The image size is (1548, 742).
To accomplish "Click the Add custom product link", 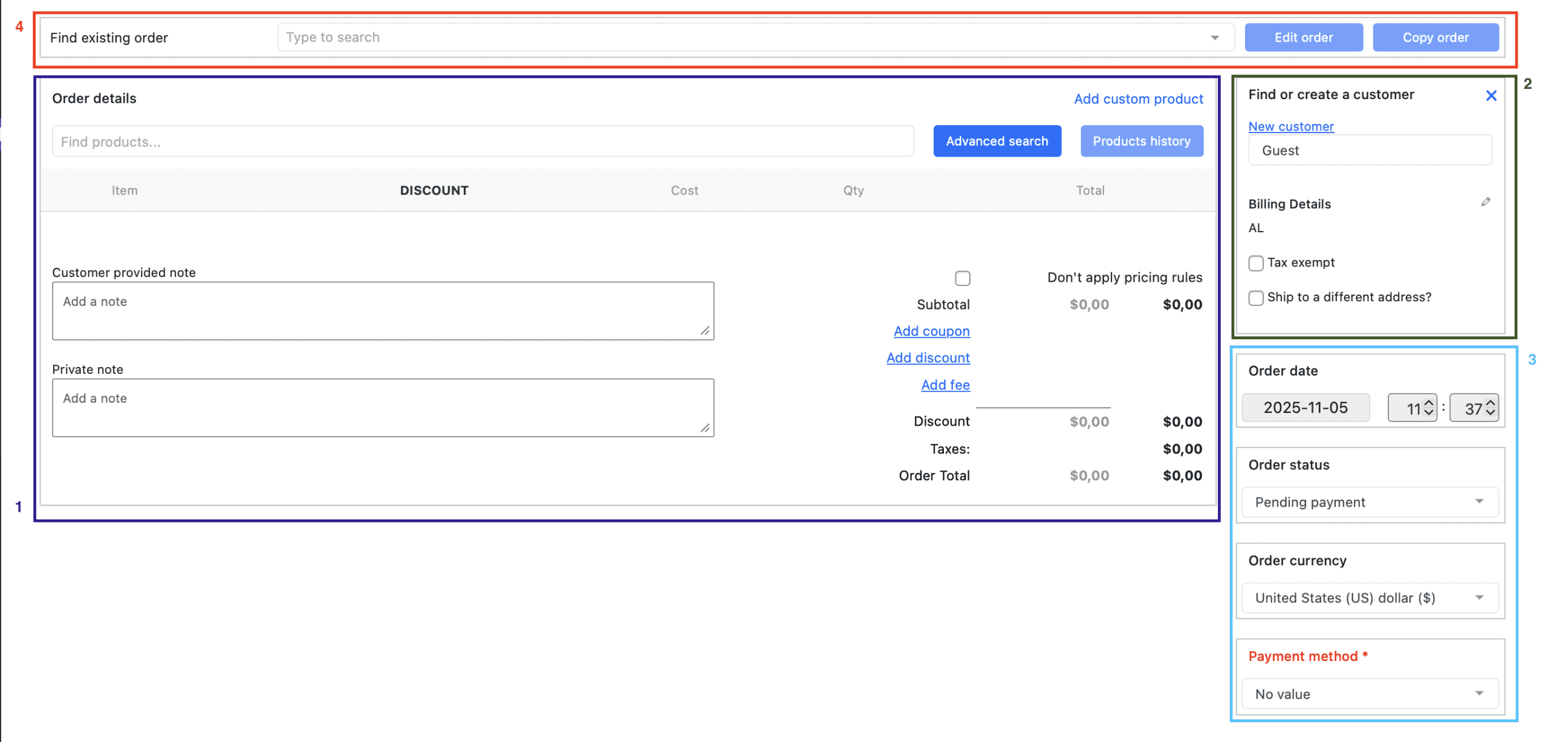I will click(x=1139, y=99).
